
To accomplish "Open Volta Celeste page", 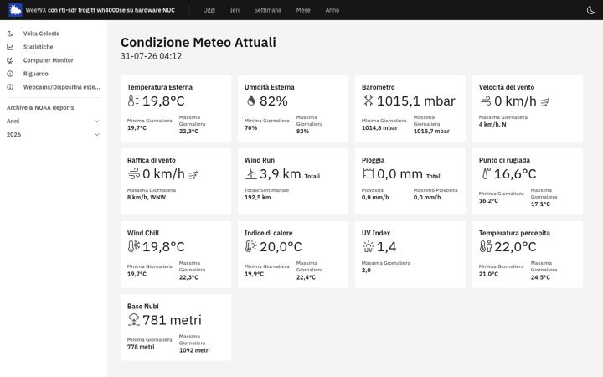I will (42, 34).
